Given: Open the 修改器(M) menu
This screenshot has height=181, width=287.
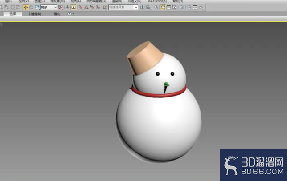Looking at the screenshot, I should point(57,1).
